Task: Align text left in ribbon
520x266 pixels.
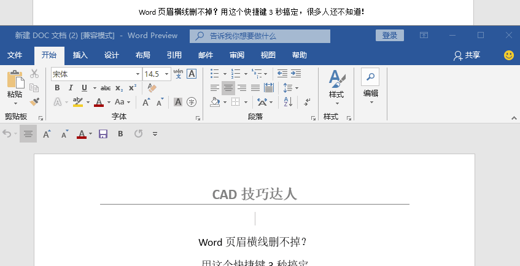Action: 214,88
